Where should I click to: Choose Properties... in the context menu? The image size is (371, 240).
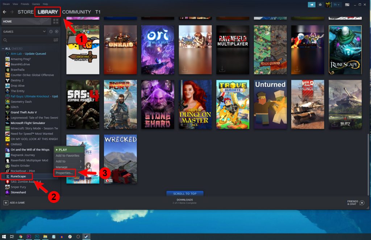pos(64,173)
